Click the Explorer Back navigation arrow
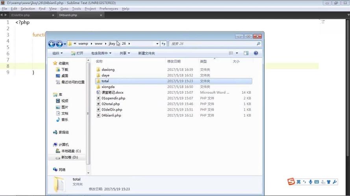This screenshot has width=350, height=196. click(x=52, y=44)
